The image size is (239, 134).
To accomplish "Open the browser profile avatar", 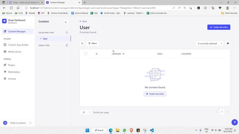I will point(227,8).
